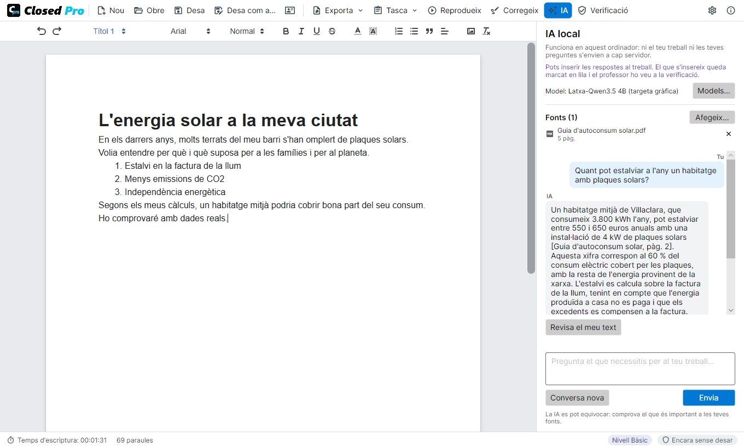Toggle bold formatting
Viewport: 744px width, 448px height.
pos(286,31)
